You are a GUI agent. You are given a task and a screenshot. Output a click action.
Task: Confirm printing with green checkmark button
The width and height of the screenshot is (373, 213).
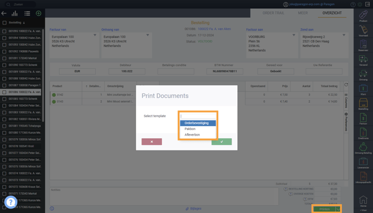tap(222, 142)
